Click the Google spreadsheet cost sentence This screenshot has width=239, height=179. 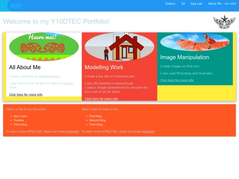[116, 90]
